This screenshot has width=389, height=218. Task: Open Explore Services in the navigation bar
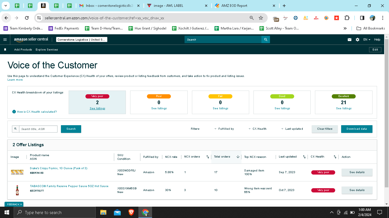click(x=47, y=50)
